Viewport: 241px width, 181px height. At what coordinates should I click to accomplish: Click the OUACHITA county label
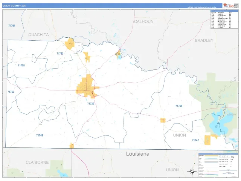click(38, 35)
